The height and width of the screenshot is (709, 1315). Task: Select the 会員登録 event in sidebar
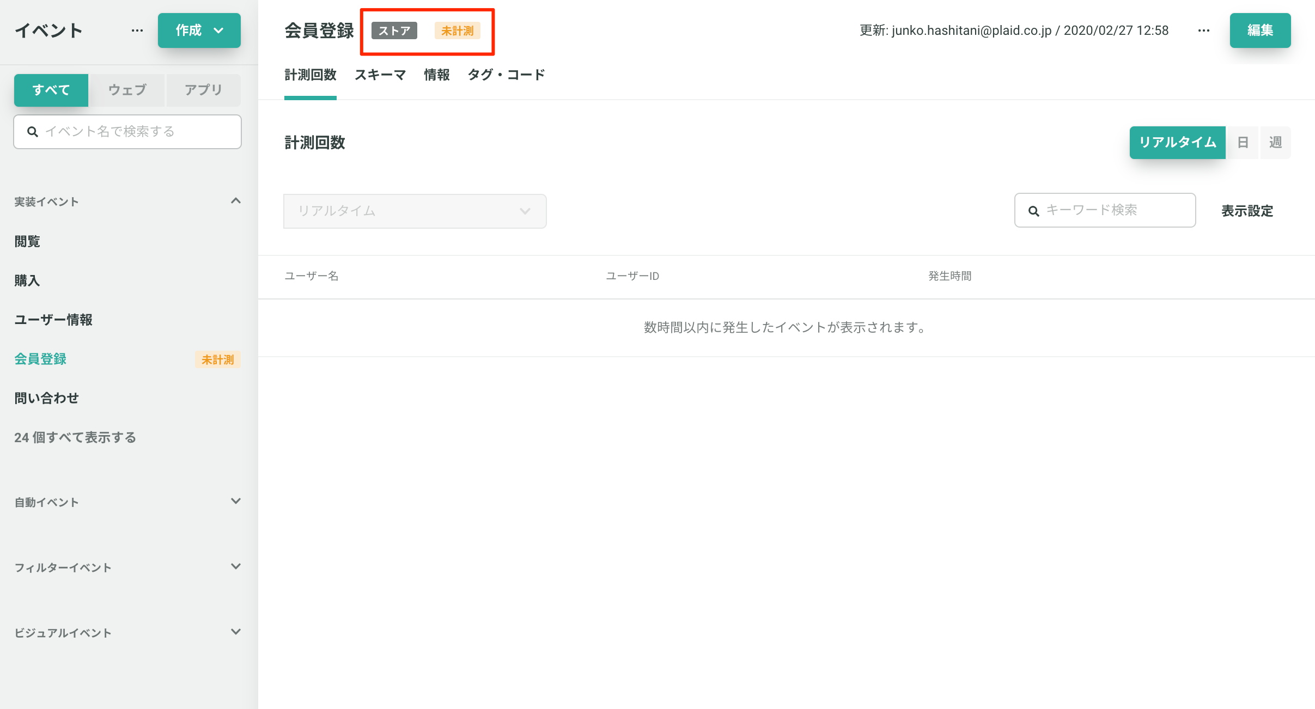[40, 359]
